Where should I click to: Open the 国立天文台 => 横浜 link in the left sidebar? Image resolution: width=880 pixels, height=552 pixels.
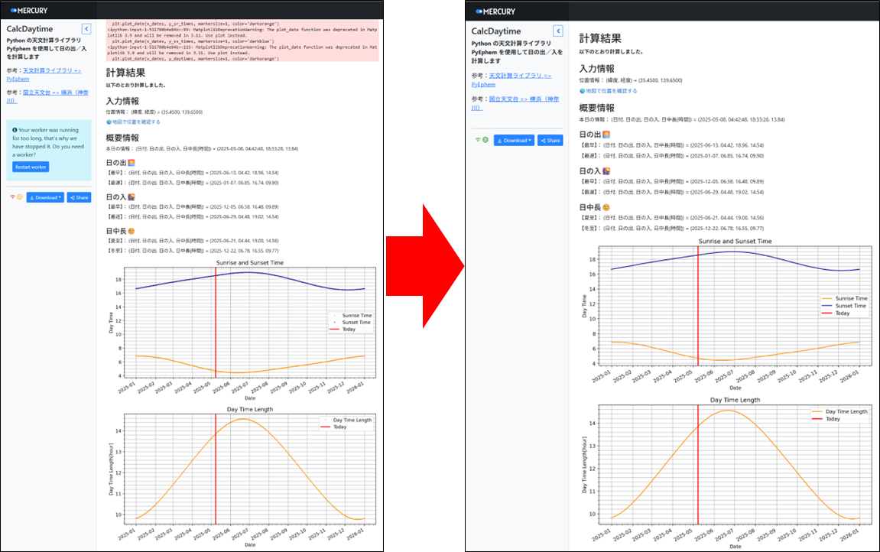(47, 96)
